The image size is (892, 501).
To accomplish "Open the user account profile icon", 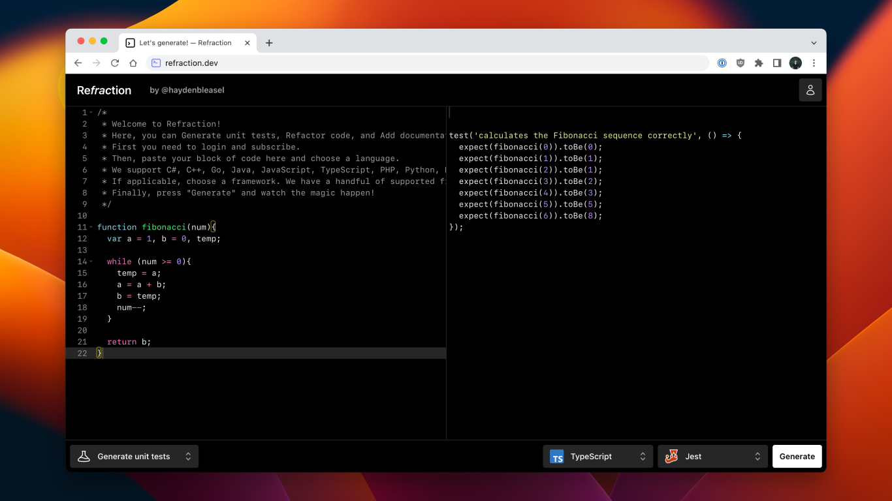I will pos(810,90).
